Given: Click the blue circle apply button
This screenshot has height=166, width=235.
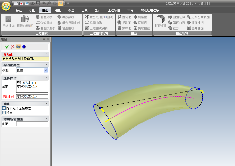Looking at the screenshot, I should [24, 47].
